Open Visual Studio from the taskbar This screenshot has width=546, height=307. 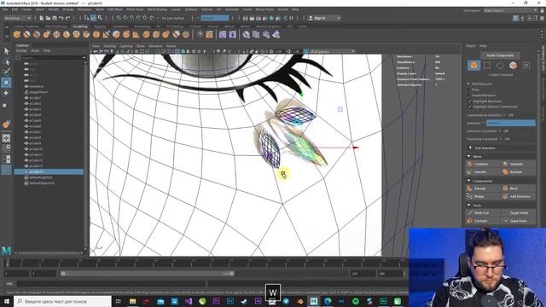click(189, 301)
